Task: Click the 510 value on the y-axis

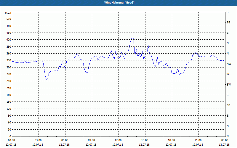Action: 9,19
